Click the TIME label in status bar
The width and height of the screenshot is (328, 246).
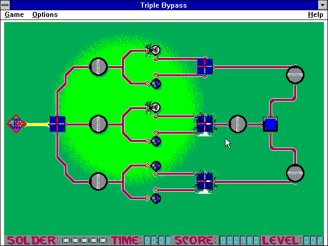click(126, 240)
